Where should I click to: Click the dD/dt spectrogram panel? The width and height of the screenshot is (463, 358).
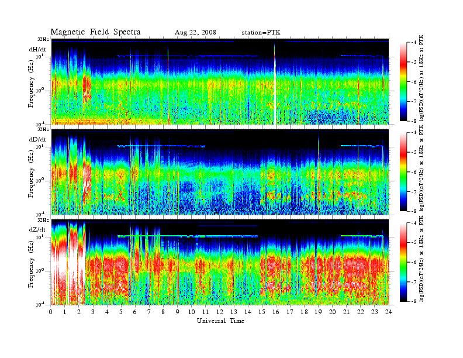[x=220, y=171]
